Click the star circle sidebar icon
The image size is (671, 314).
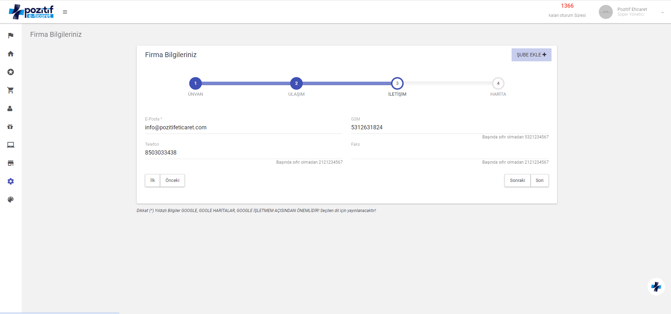[11, 72]
